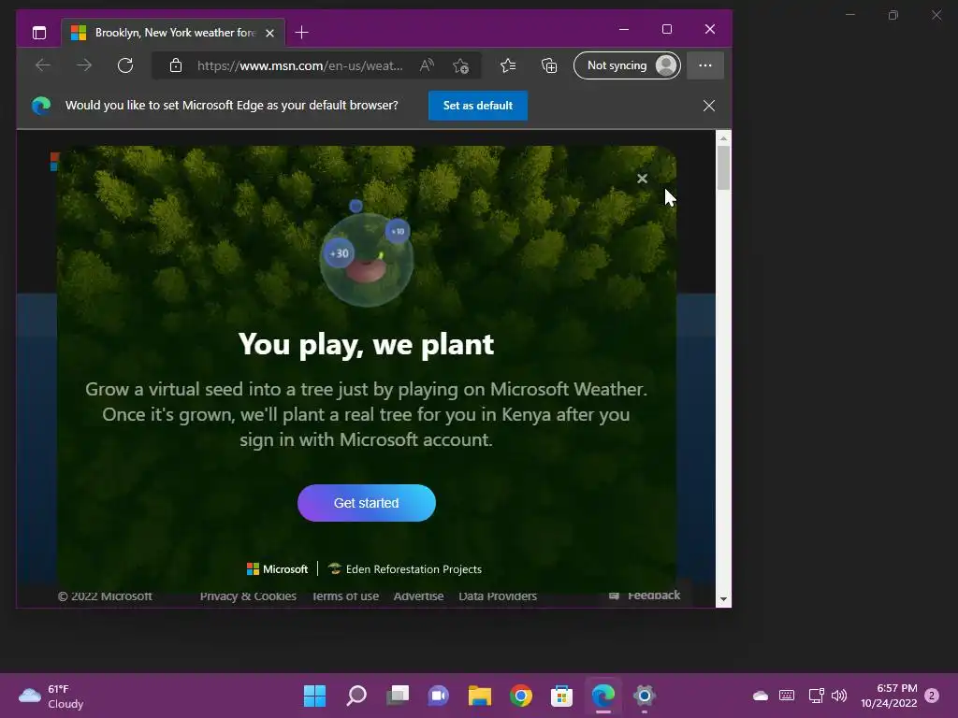
Task: Open the weather widget showing 61°F Cloudy
Action: tap(51, 696)
